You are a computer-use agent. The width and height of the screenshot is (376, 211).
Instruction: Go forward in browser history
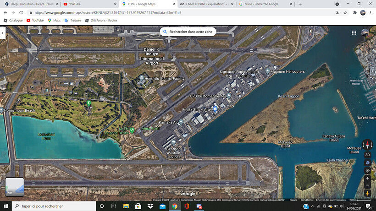[13, 13]
